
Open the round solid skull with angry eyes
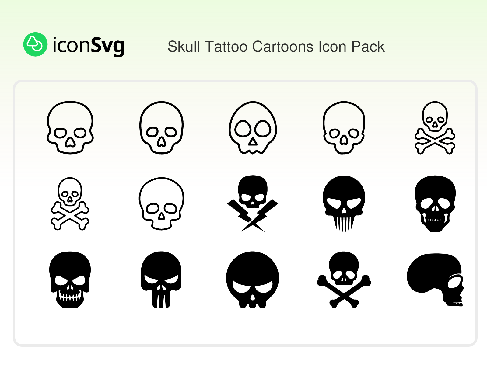pos(253,280)
